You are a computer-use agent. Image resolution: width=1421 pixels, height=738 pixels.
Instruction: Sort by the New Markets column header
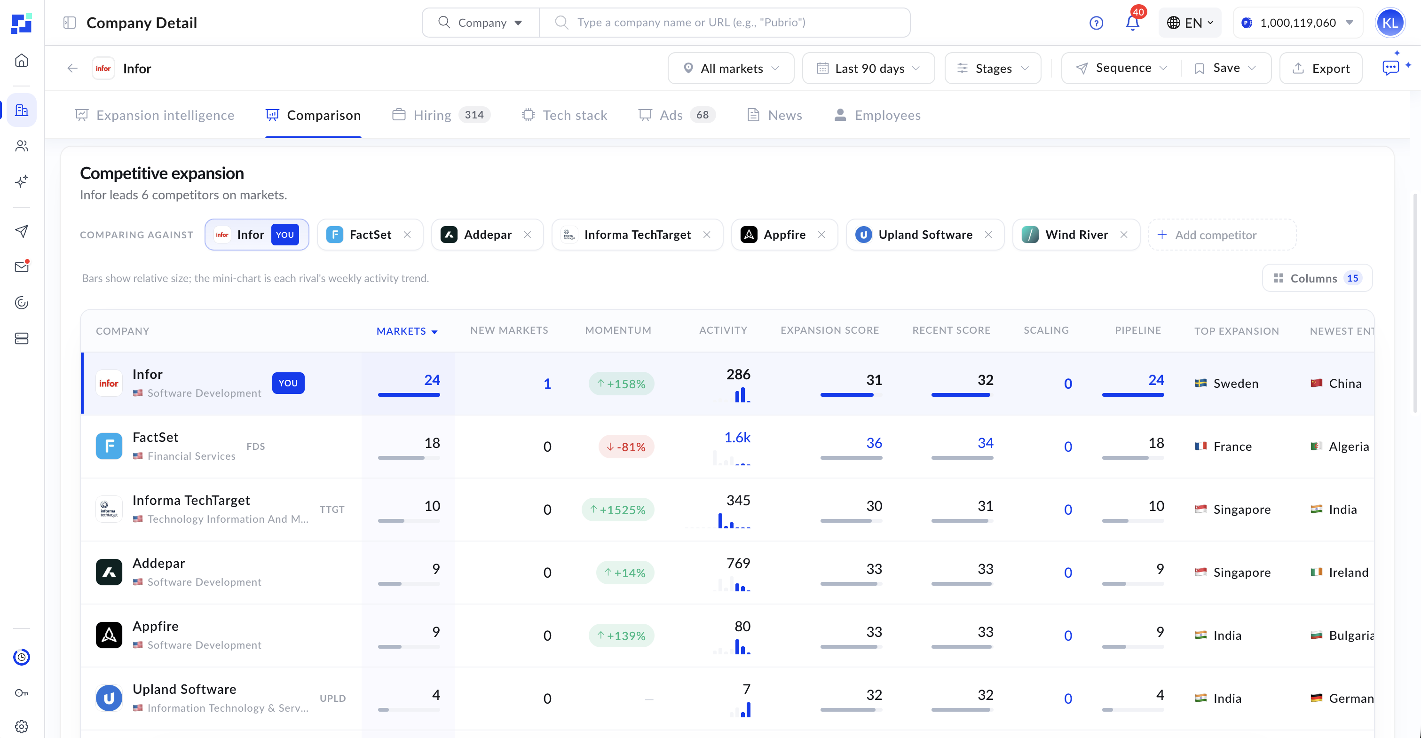[x=509, y=330]
